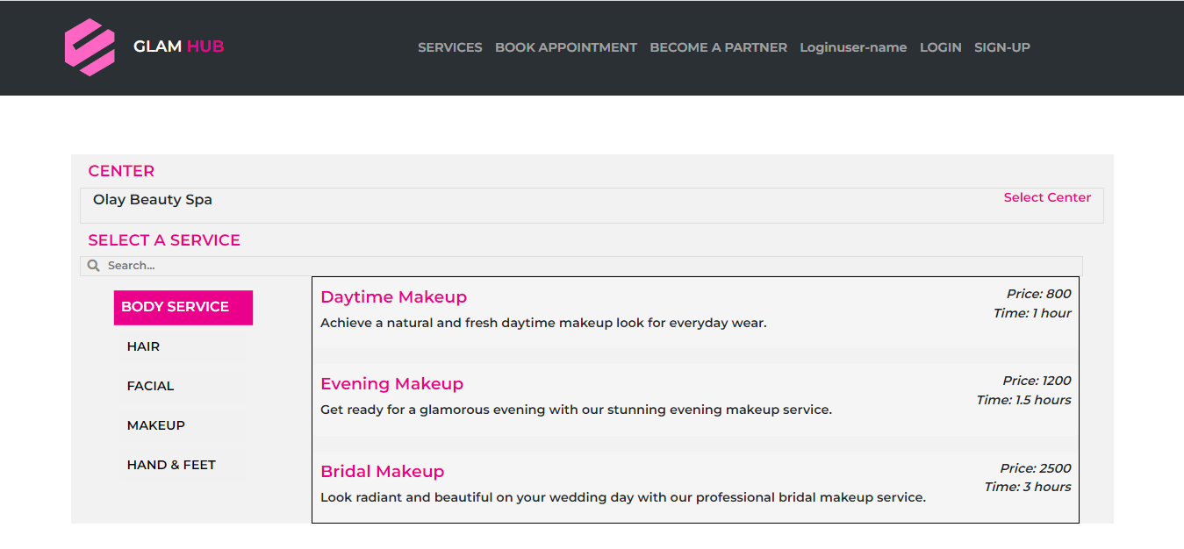This screenshot has width=1184, height=549.
Task: Open the SIGN-UP page
Action: tap(1001, 47)
